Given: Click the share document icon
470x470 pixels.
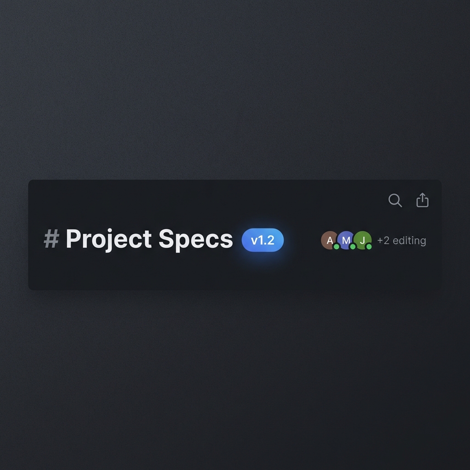Looking at the screenshot, I should click(x=422, y=200).
